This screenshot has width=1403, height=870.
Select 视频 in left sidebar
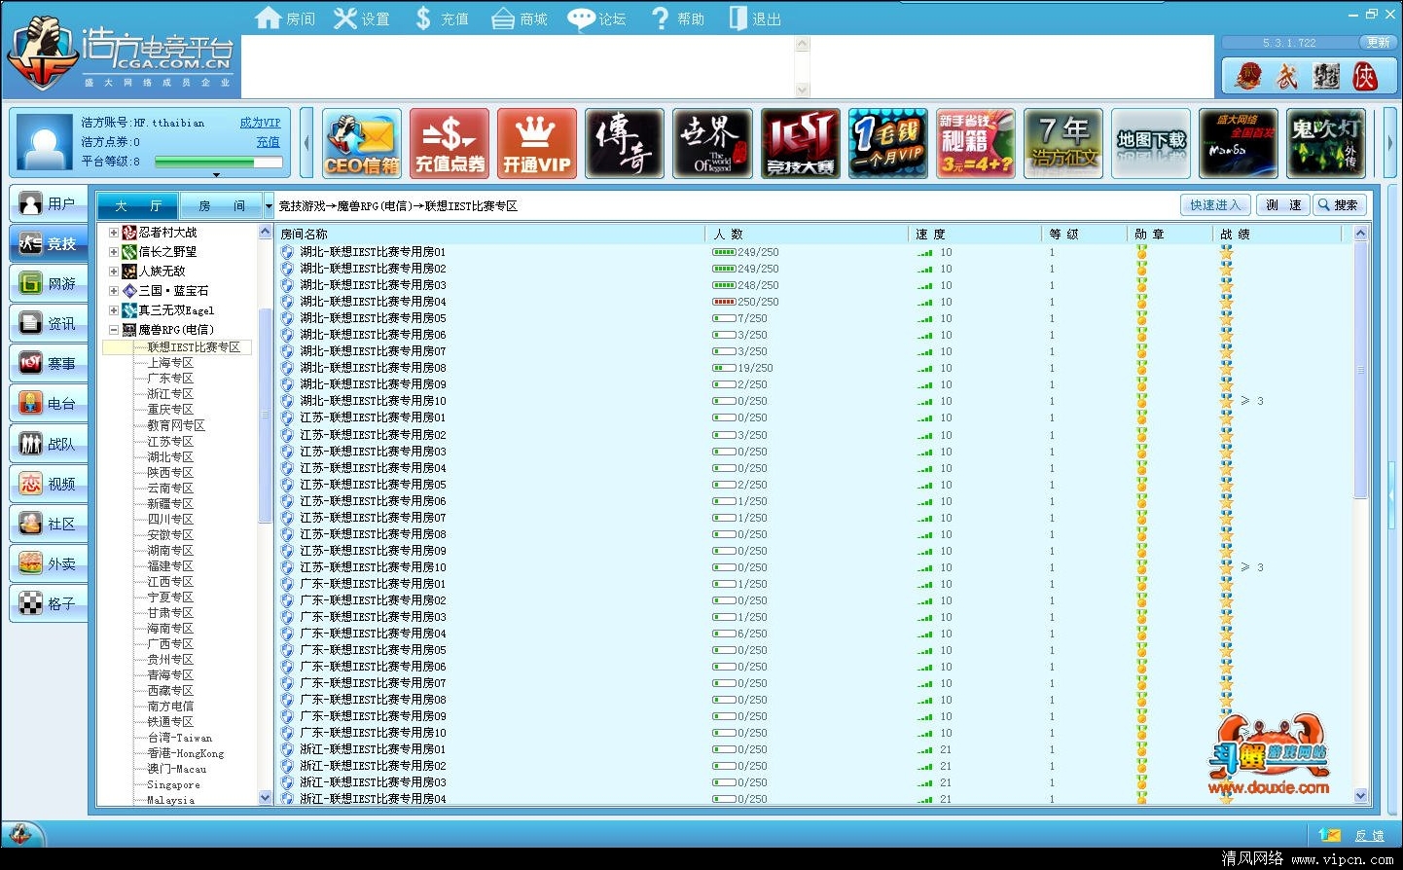49,484
